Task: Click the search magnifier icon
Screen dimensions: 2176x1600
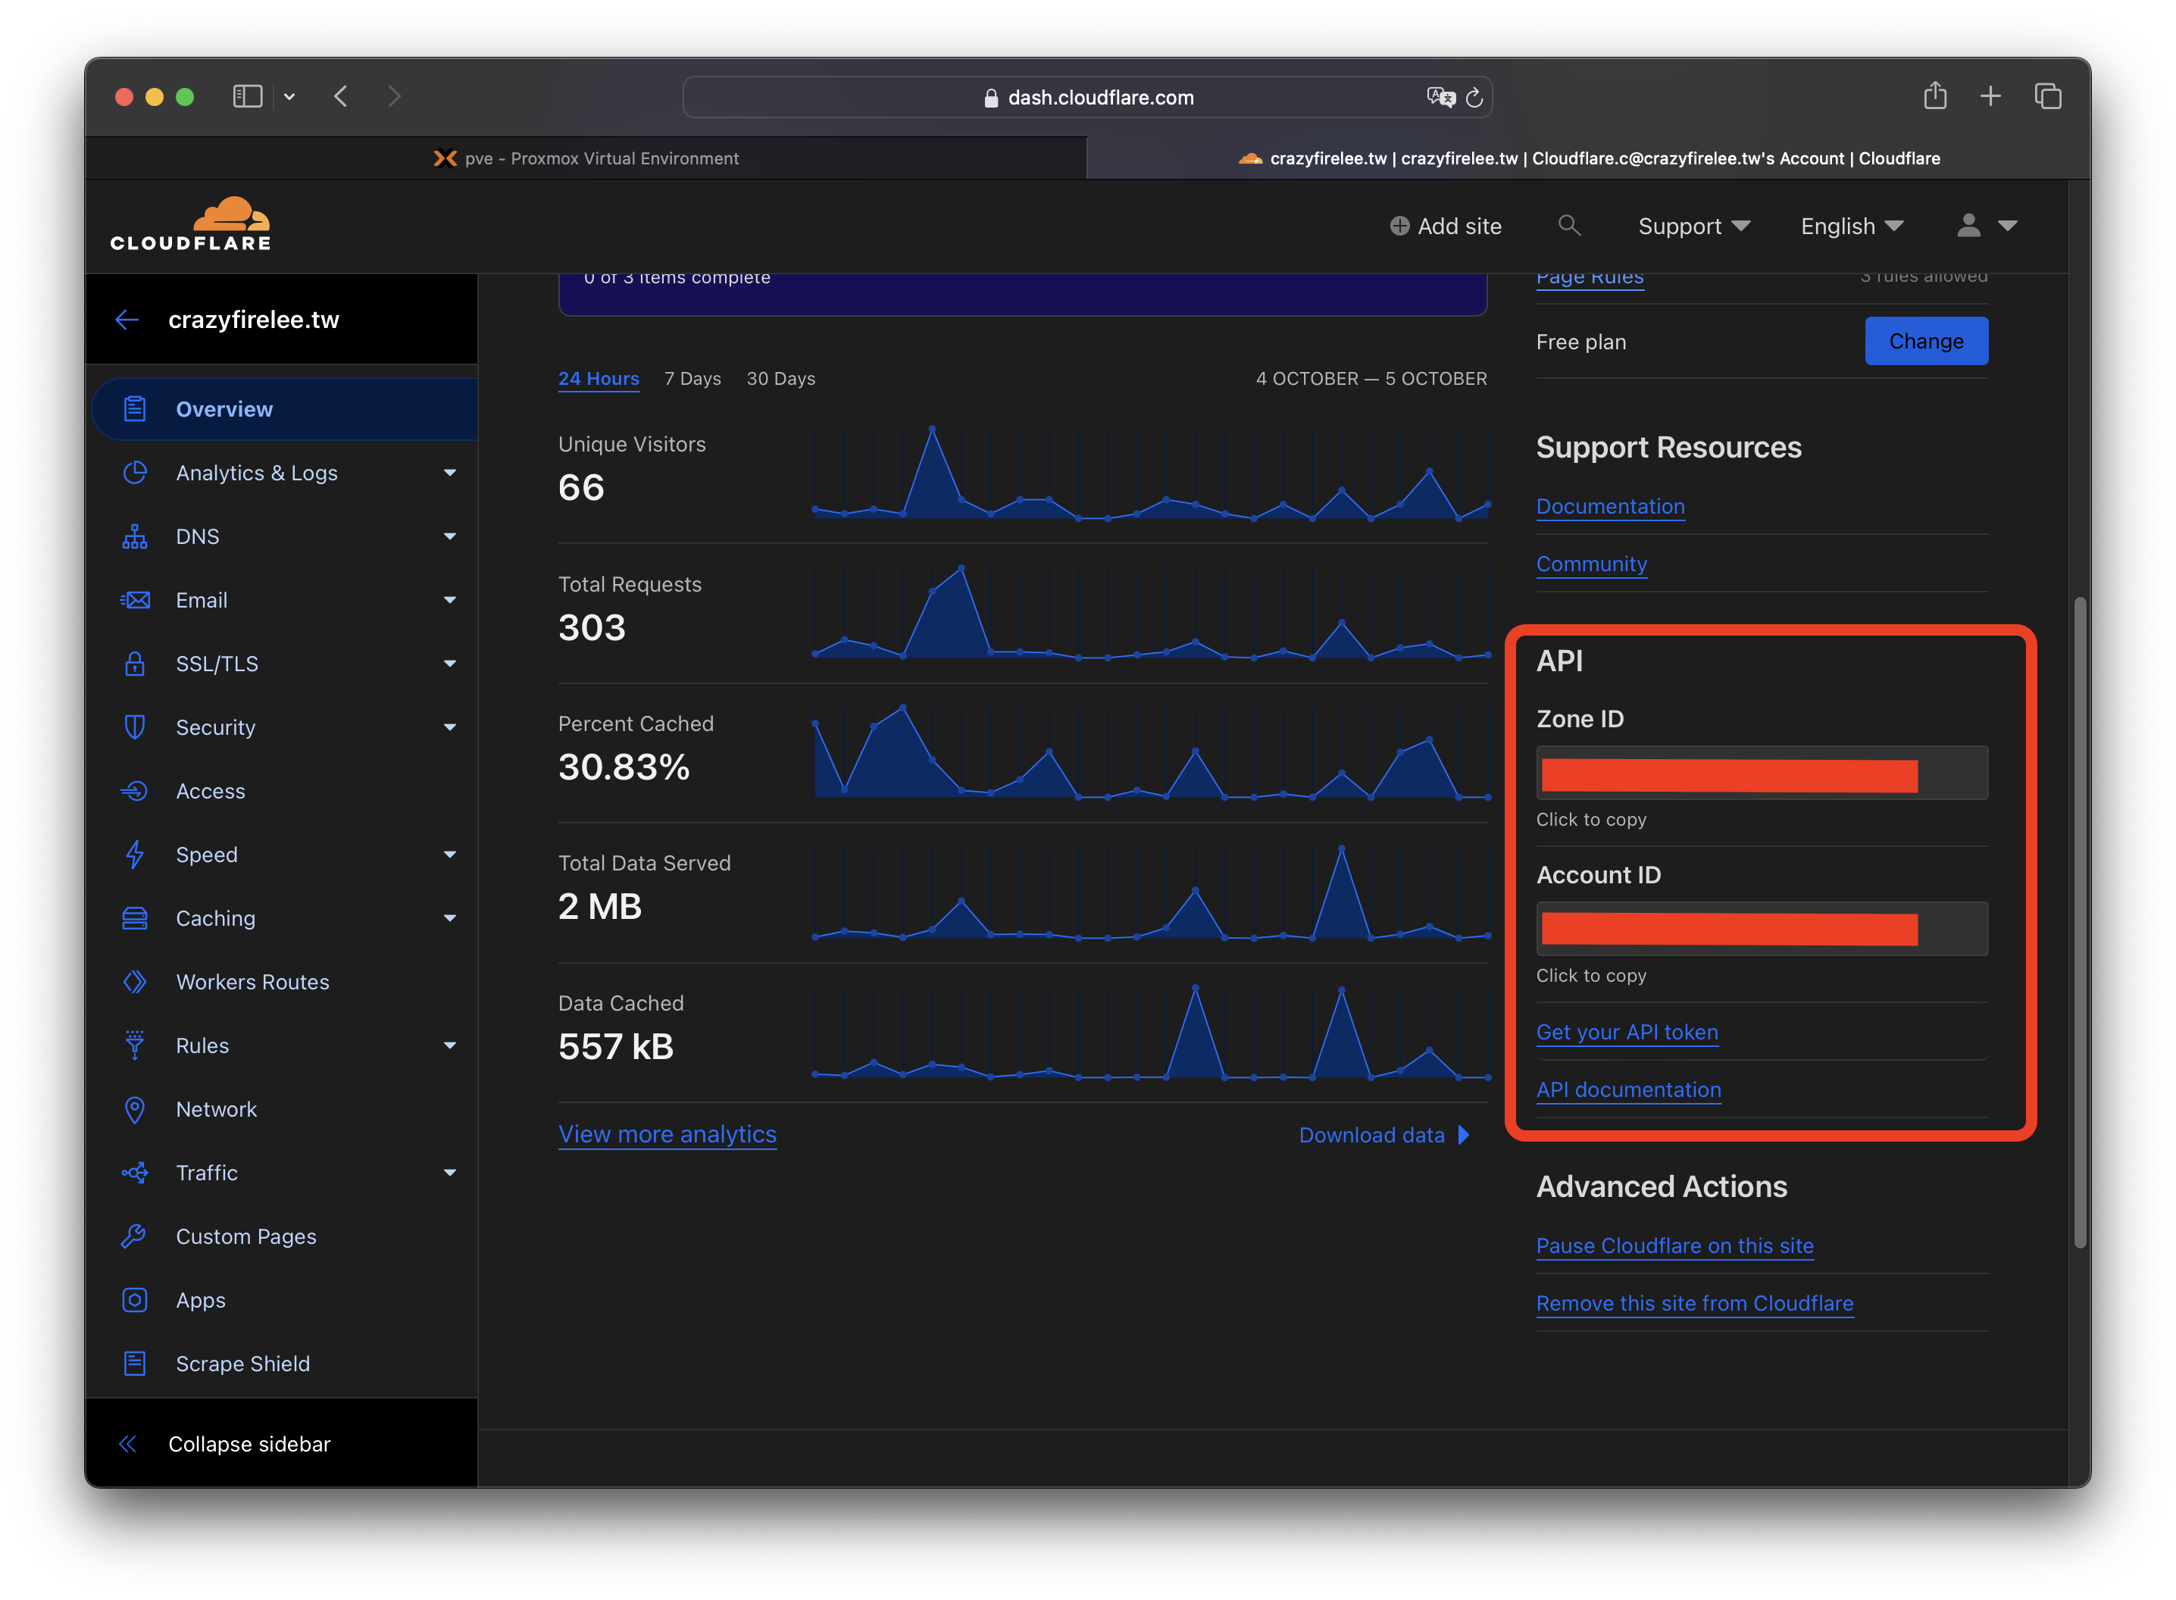Action: click(x=1569, y=226)
